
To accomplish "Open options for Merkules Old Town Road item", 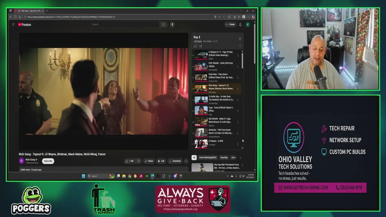I will click(238, 134).
